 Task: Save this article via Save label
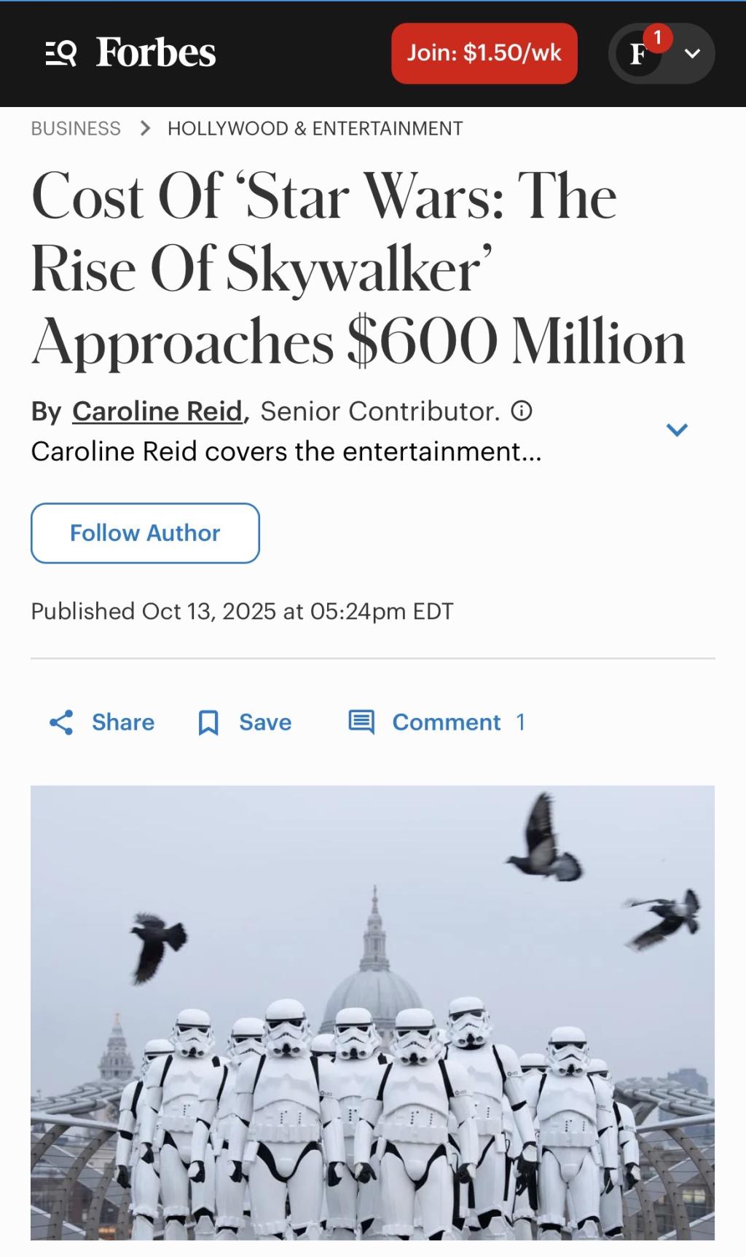pos(265,722)
